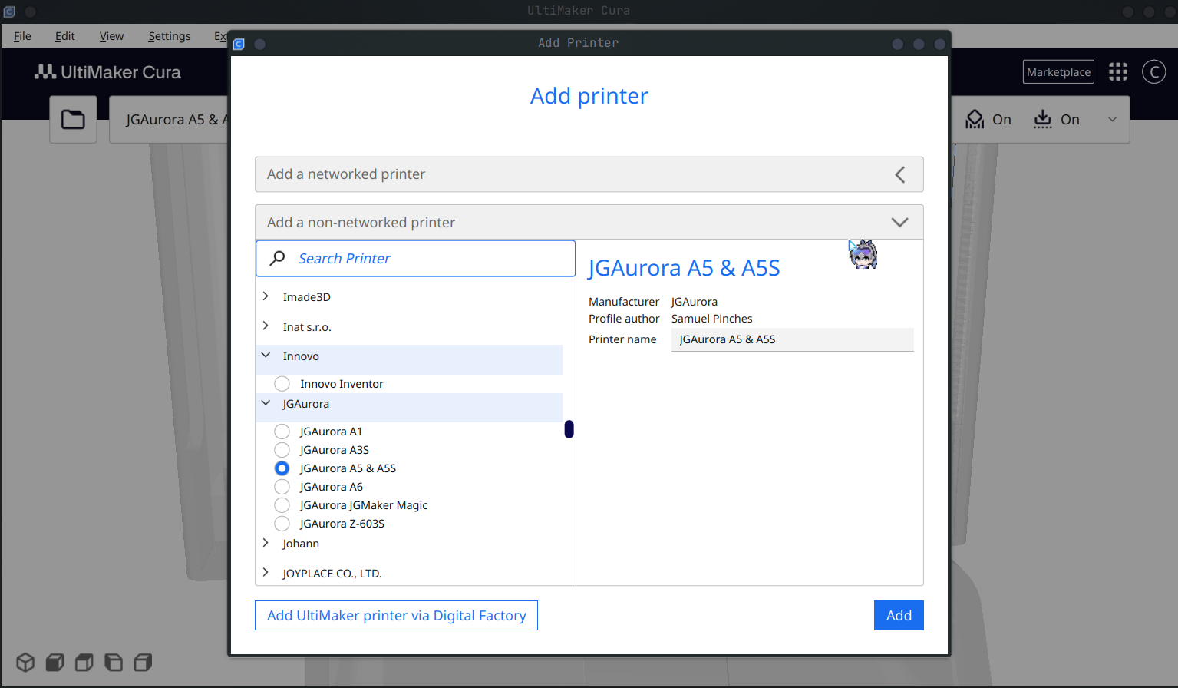Collapse Add a non-networked printer section
Image resolution: width=1178 pixels, height=688 pixels.
pos(589,222)
